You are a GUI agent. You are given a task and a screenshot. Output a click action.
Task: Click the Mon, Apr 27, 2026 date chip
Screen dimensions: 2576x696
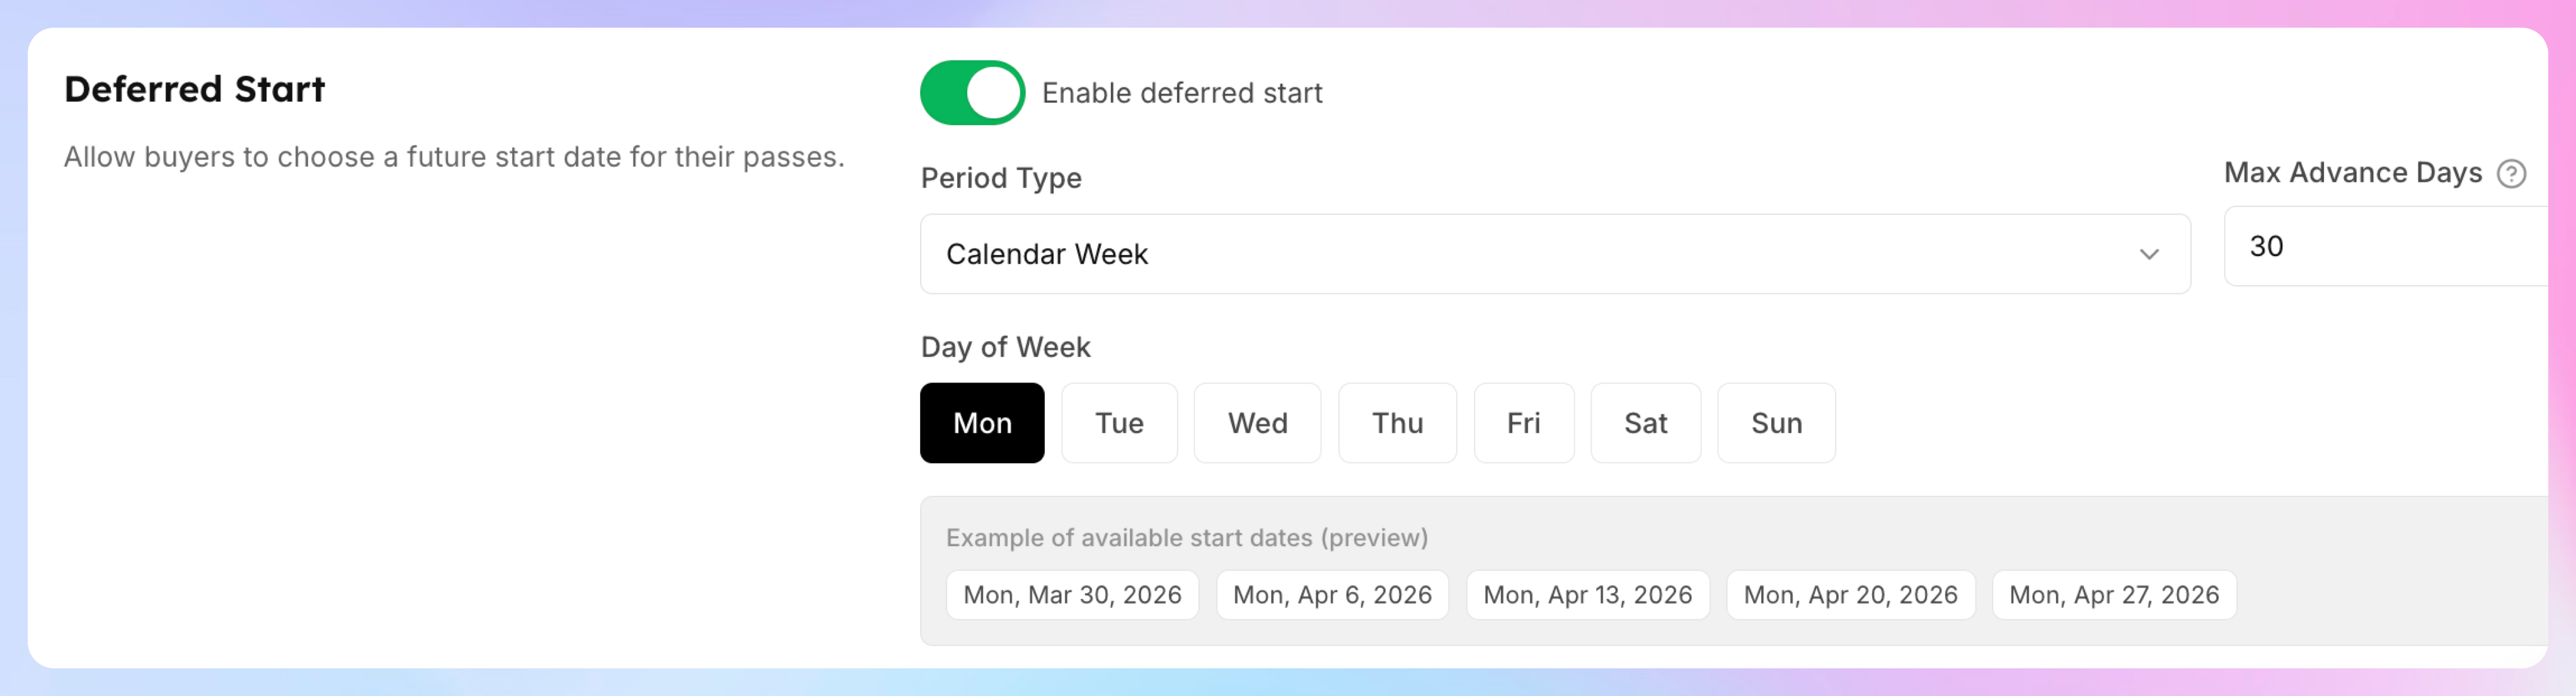click(2114, 595)
